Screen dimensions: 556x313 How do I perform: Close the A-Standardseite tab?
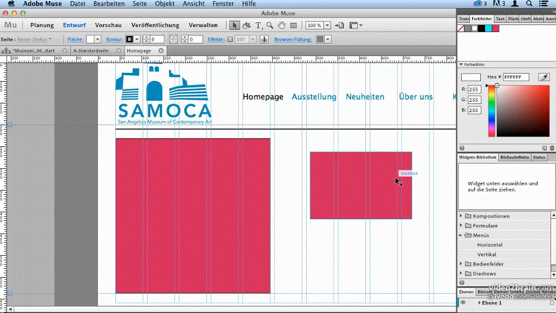point(119,51)
